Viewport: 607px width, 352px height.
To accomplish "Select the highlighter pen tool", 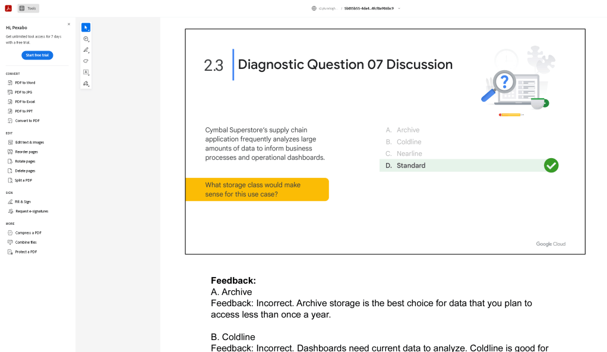I will [x=86, y=50].
